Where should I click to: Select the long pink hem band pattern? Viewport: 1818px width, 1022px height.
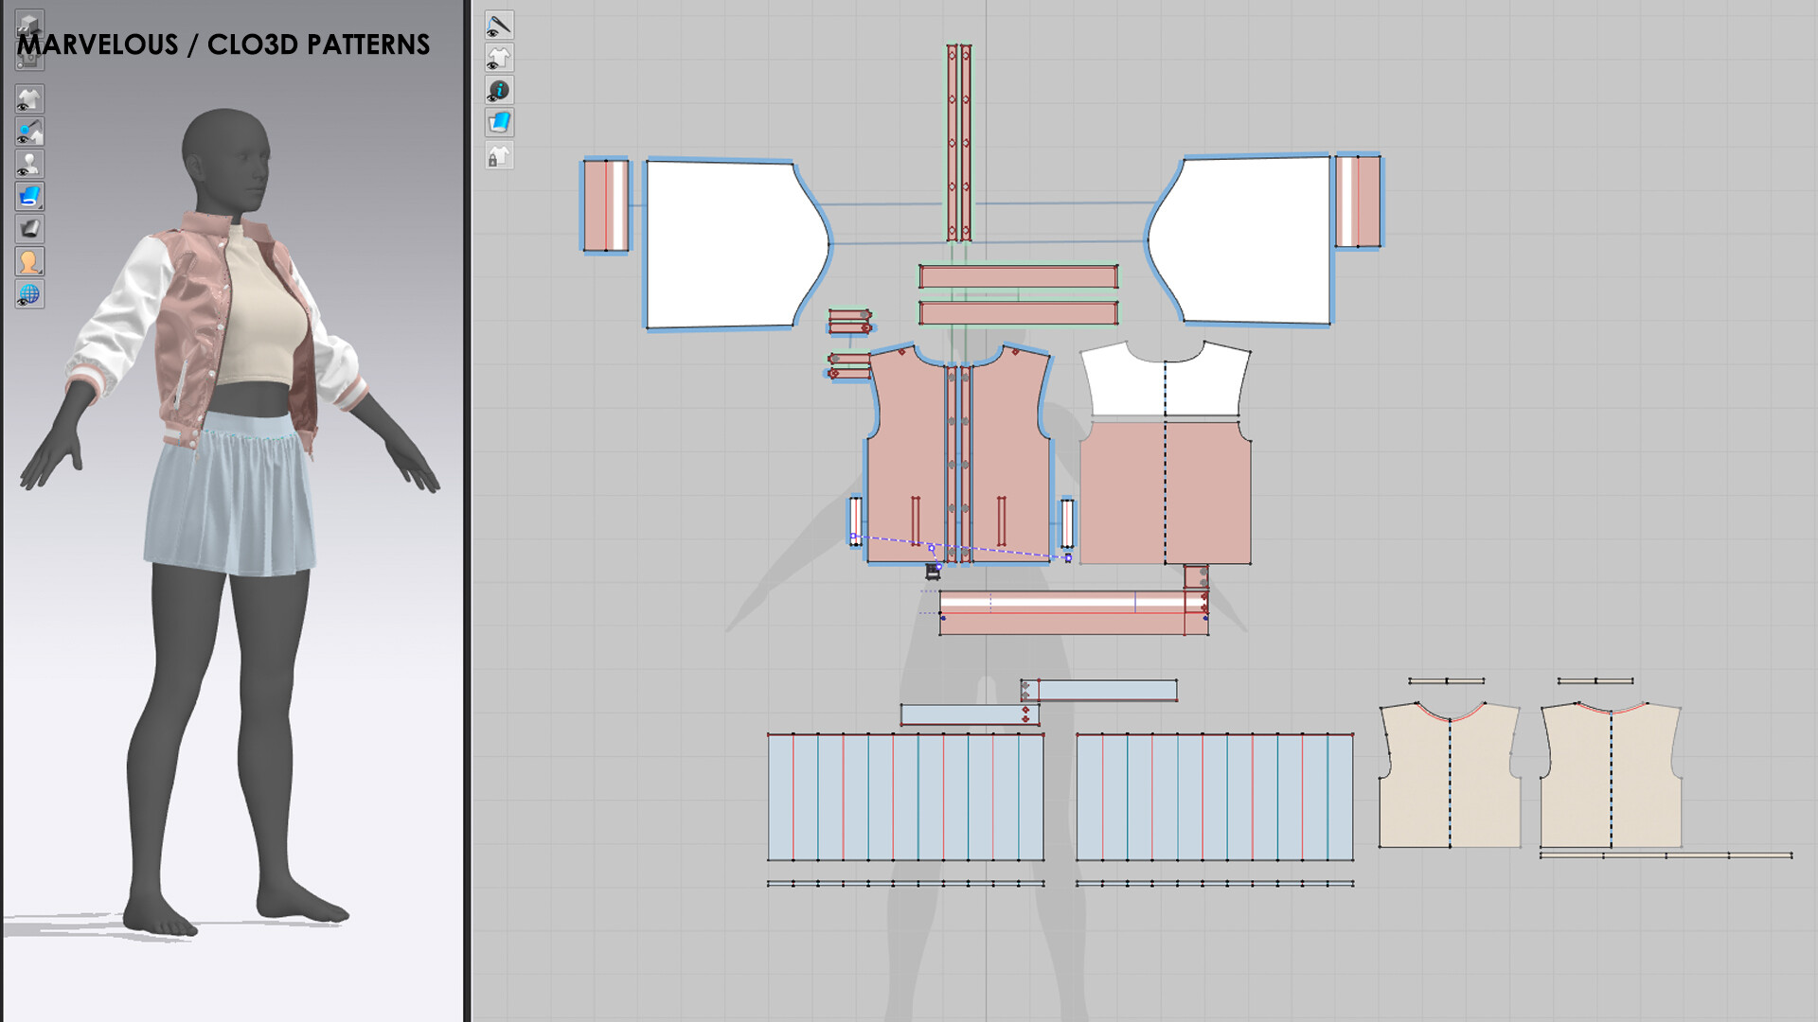tap(1074, 612)
